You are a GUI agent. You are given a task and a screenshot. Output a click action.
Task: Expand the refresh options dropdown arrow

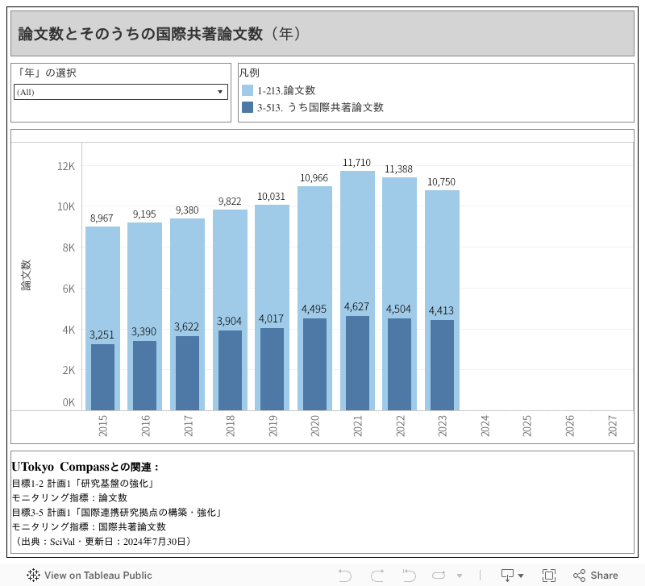pyautogui.click(x=460, y=576)
